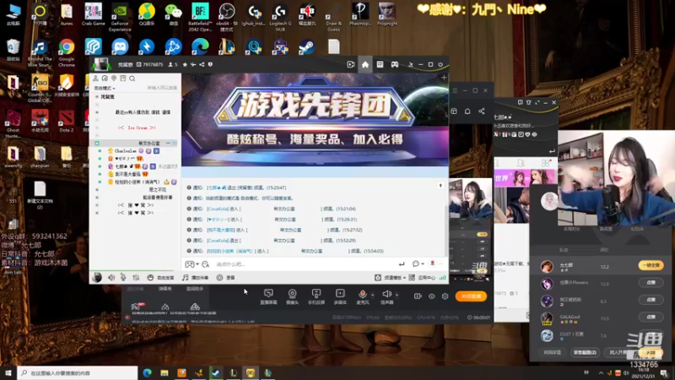Image resolution: width=675 pixels, height=380 pixels.
Task: Click the 关闭直播 orange stop streaming button
Action: pyautogui.click(x=471, y=296)
